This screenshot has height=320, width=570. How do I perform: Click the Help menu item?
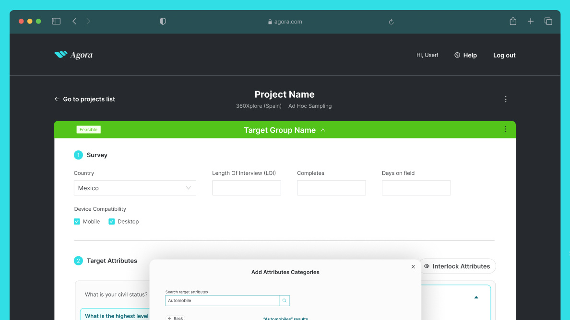coord(465,55)
